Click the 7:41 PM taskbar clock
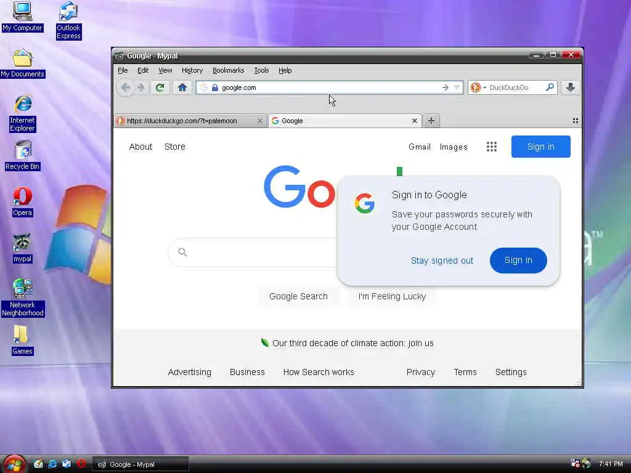 pyautogui.click(x=611, y=464)
